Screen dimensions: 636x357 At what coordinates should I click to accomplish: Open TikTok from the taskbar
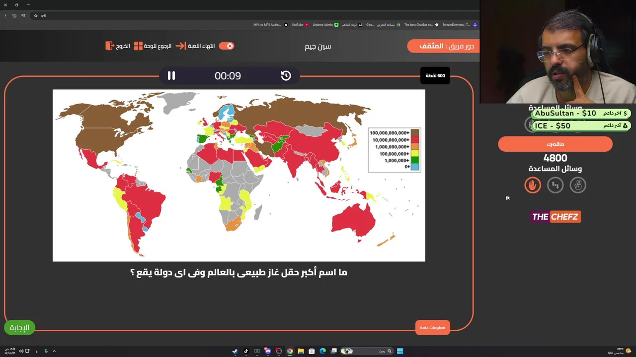tap(246, 351)
